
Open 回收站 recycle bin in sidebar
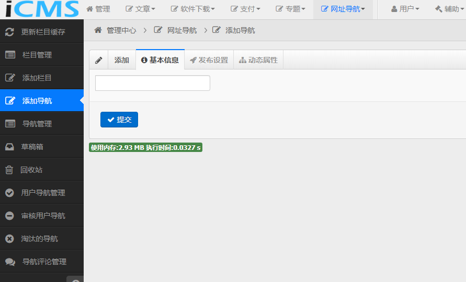(42, 170)
